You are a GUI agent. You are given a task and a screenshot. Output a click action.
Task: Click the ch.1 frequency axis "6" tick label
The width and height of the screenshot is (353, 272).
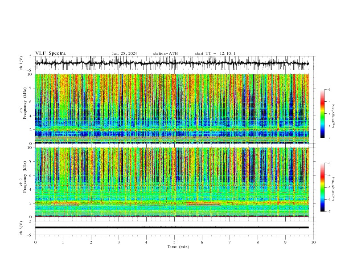[x=32, y=102]
